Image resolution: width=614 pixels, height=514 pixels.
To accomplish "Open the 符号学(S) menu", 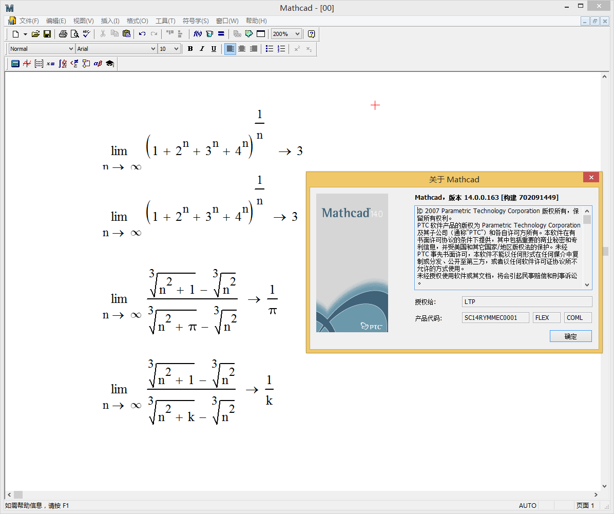I will (196, 21).
